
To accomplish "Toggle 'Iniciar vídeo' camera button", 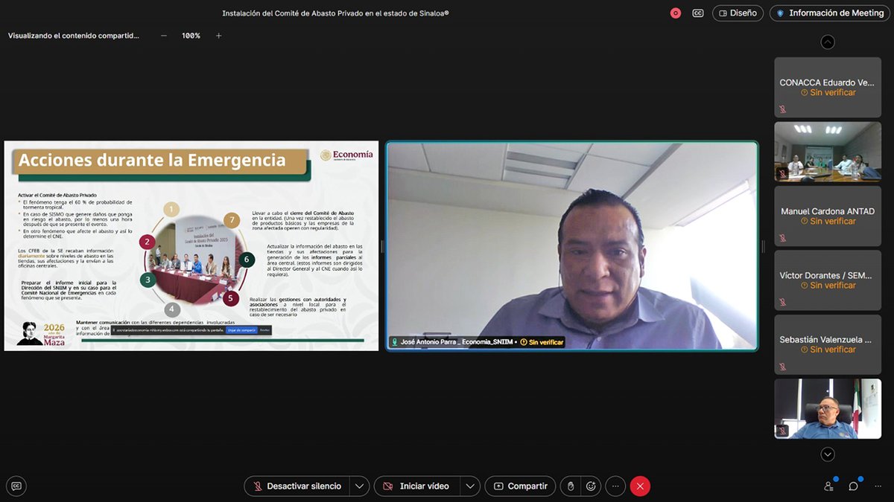I will (x=416, y=486).
